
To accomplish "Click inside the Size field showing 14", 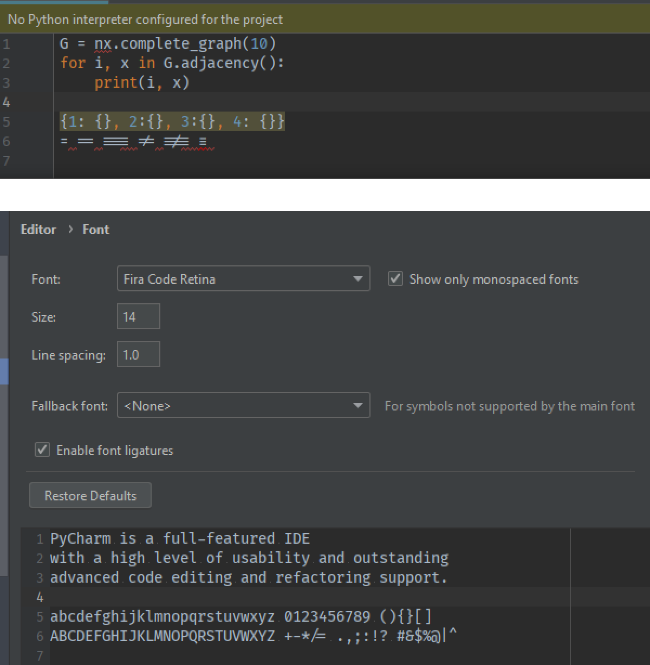I will [138, 316].
